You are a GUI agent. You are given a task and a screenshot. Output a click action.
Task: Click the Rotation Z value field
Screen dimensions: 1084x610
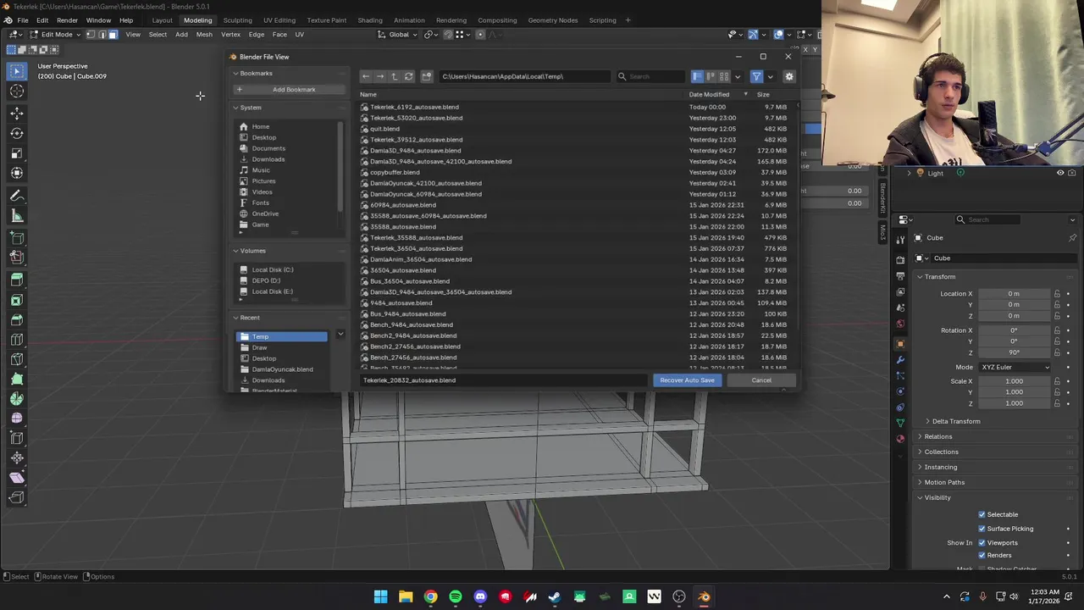pyautogui.click(x=1014, y=352)
